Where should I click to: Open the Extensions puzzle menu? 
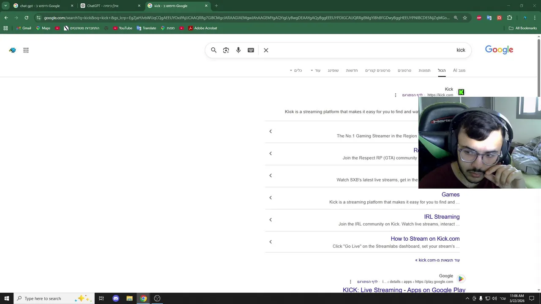pyautogui.click(x=509, y=18)
